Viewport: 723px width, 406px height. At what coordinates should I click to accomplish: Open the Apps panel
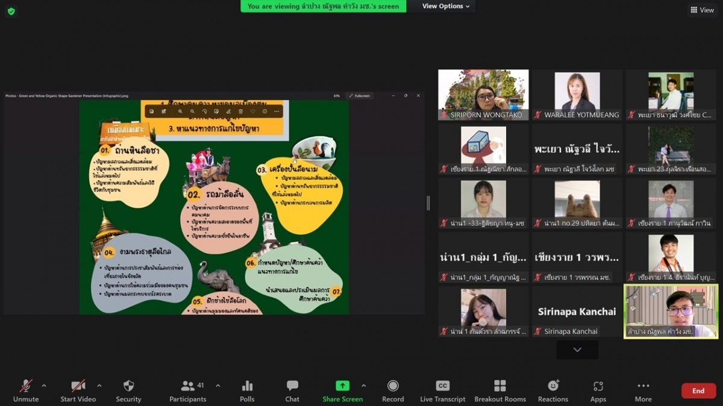click(598, 391)
